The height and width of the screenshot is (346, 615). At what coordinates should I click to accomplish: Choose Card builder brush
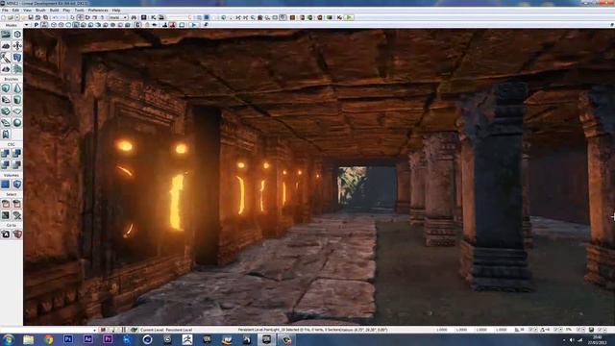click(6, 135)
